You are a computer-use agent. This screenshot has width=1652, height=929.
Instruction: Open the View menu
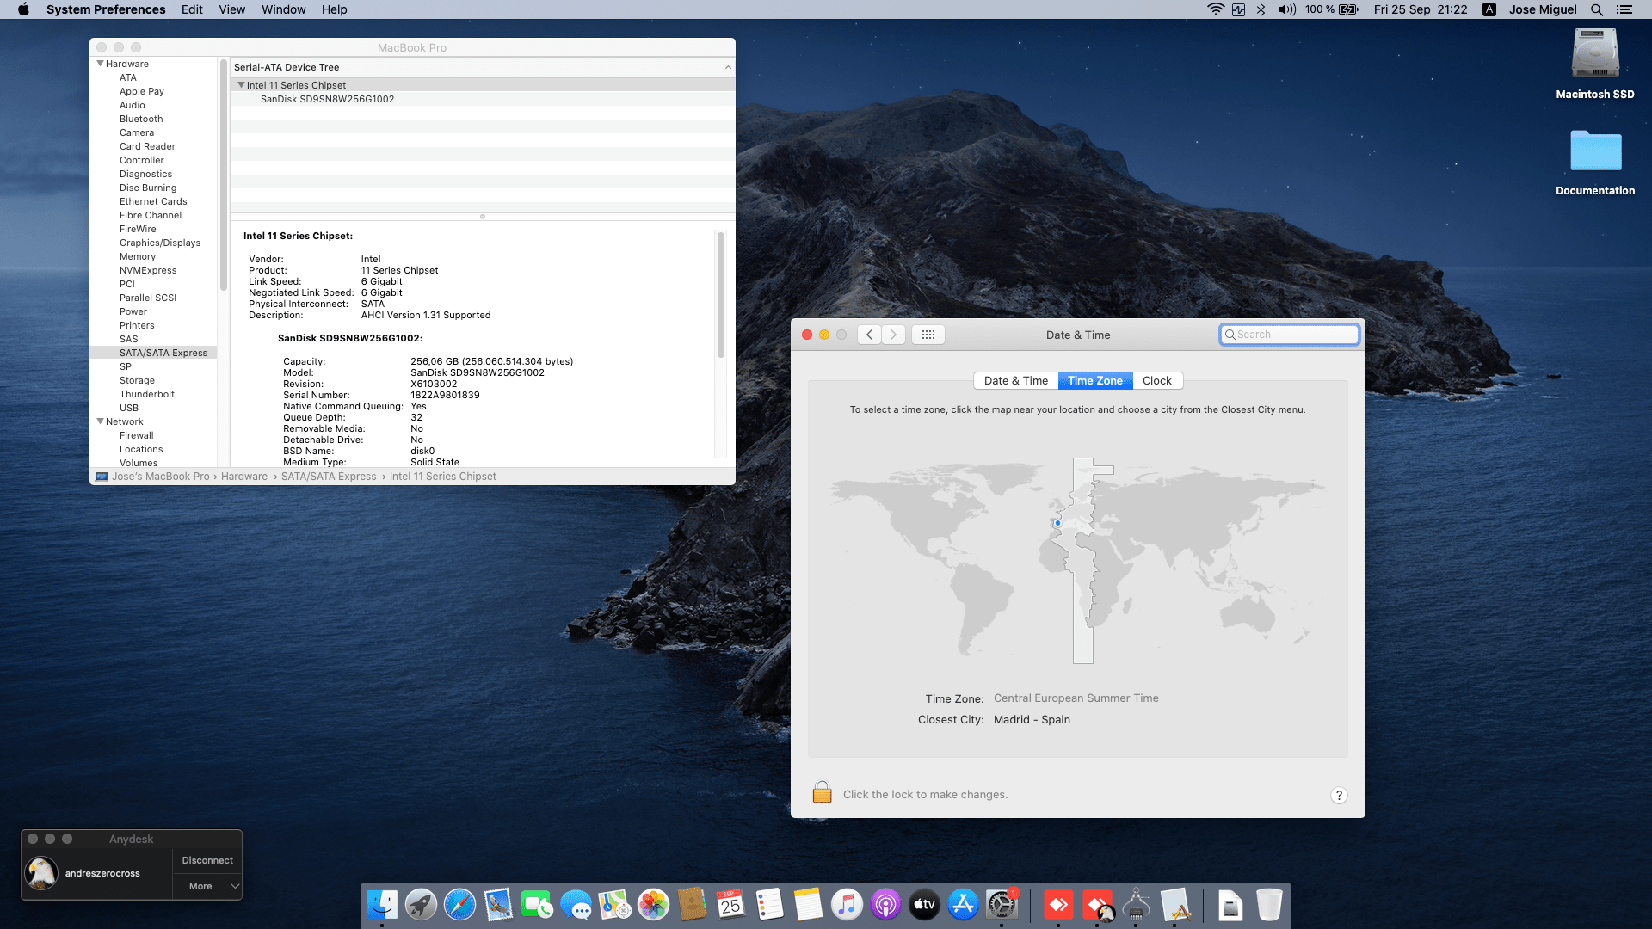(232, 9)
